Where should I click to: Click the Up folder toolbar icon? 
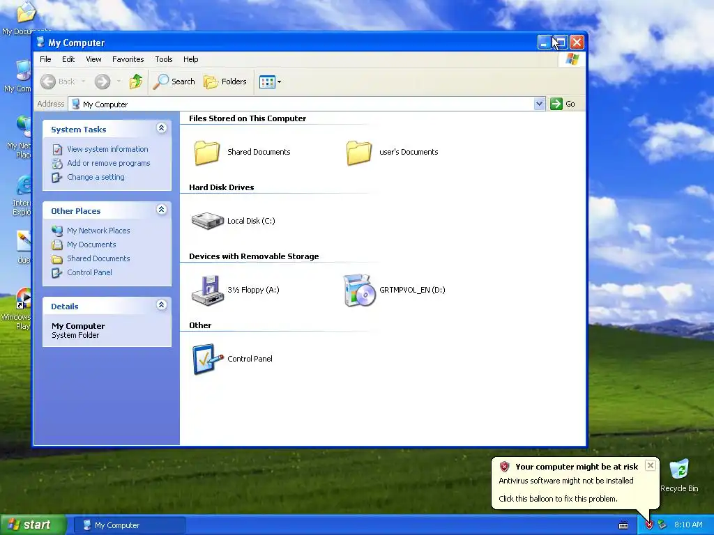coord(136,82)
